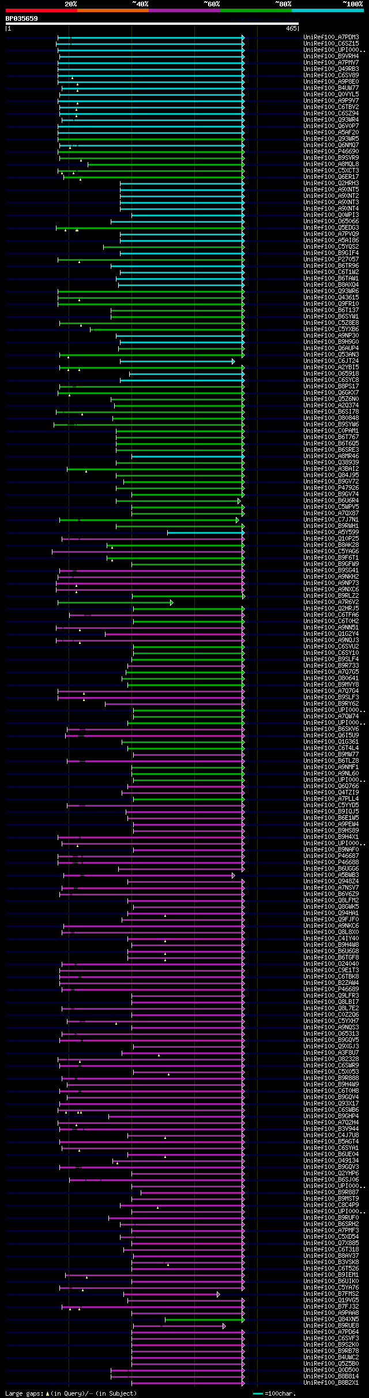The height and width of the screenshot is (1398, 369).
Task: Select hit label UniRef100_O65313
Action: tap(331, 1034)
